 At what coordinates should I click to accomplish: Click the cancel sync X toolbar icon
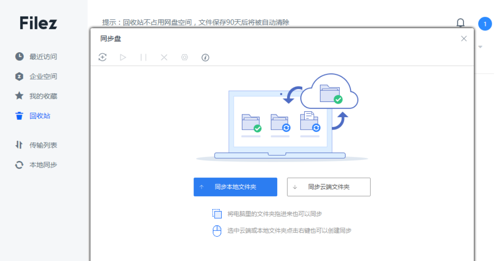point(164,57)
